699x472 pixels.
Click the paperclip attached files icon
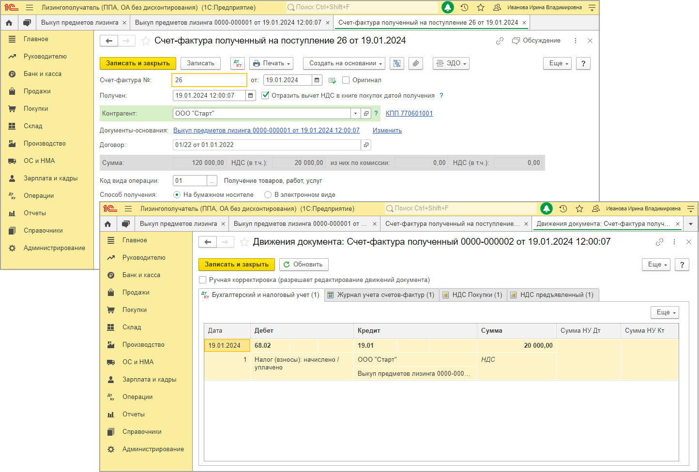point(416,63)
